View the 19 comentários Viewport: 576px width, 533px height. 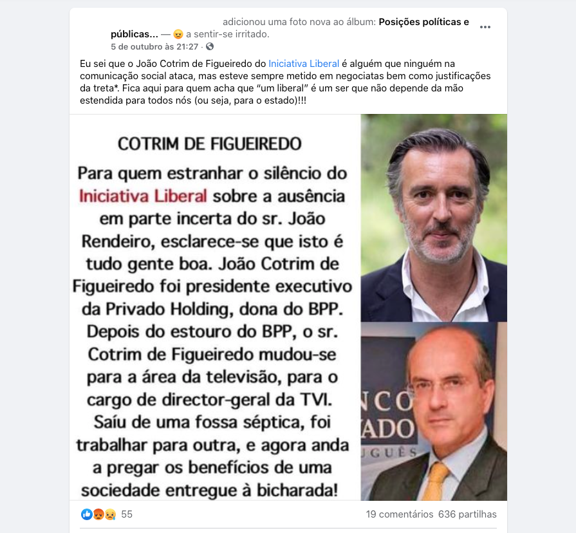pos(399,514)
